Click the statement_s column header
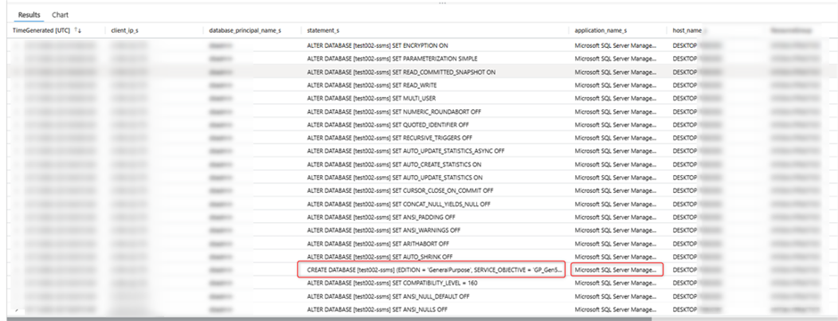838x321 pixels. [323, 31]
